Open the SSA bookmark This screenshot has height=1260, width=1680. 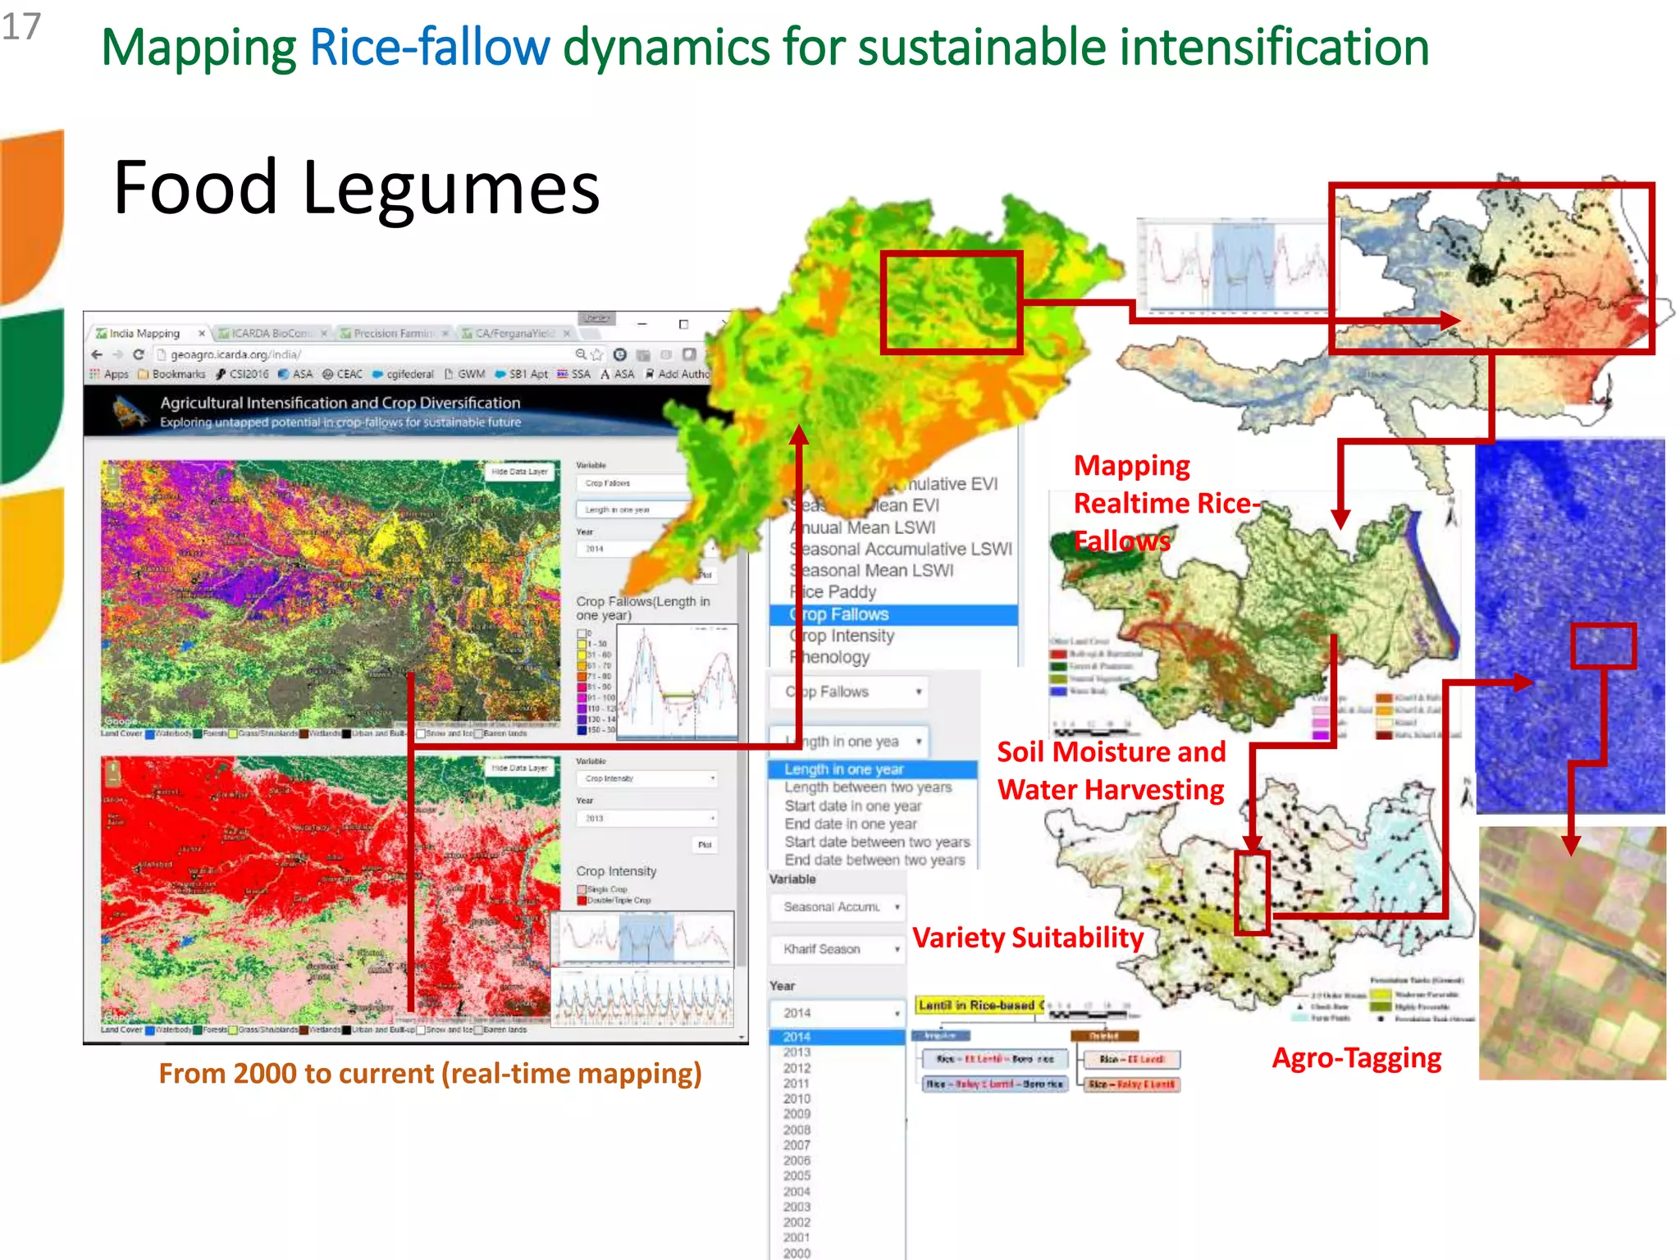pos(574,374)
